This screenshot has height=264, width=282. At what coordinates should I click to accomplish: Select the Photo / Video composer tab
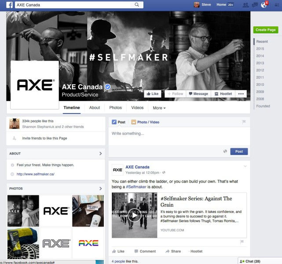(x=145, y=122)
